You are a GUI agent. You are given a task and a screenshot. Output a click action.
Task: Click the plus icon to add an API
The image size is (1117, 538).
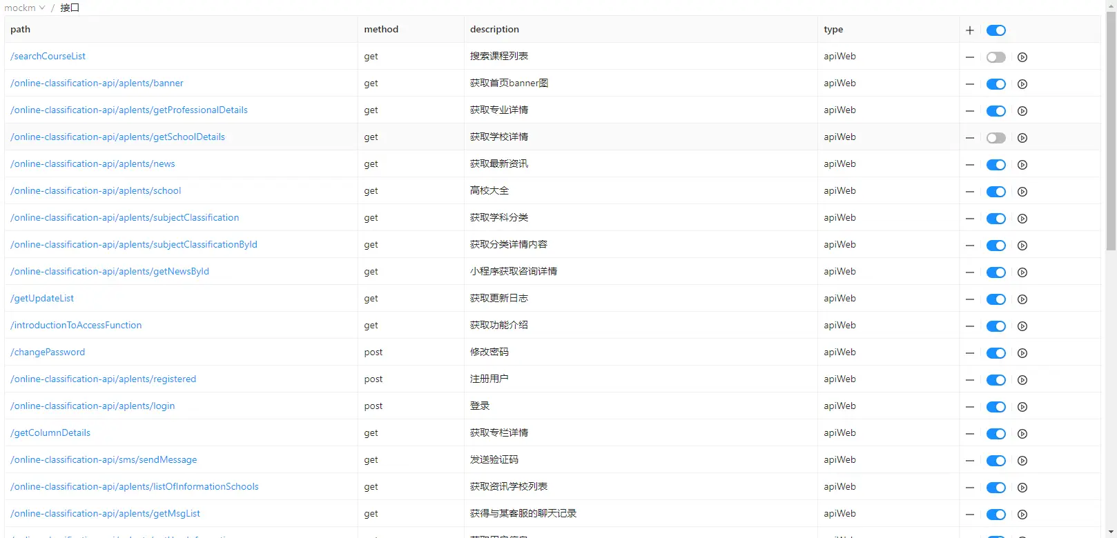pos(970,30)
